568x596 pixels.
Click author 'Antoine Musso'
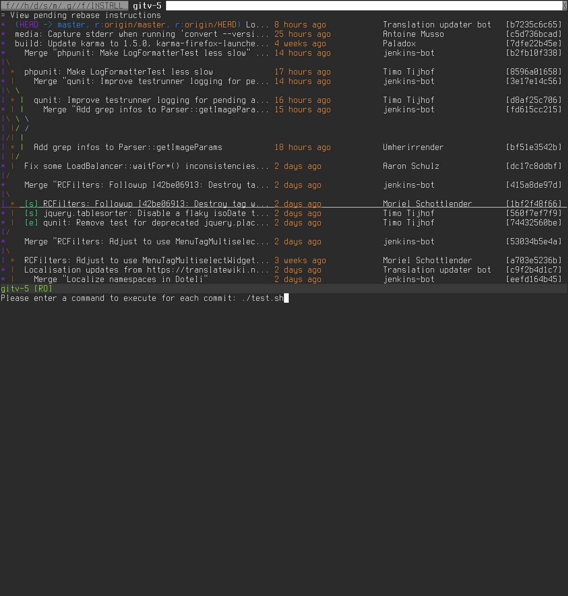pyautogui.click(x=413, y=34)
